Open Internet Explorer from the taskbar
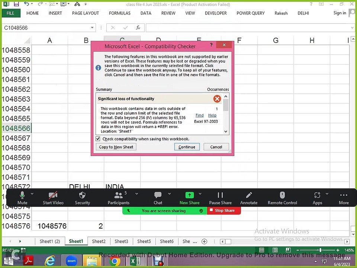This screenshot has width=357, height=268. [x=50, y=261]
